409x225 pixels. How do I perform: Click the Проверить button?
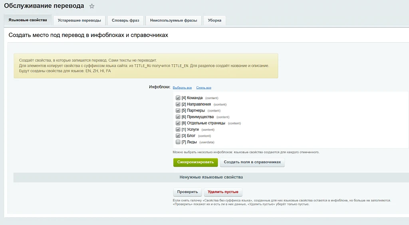pos(188,192)
